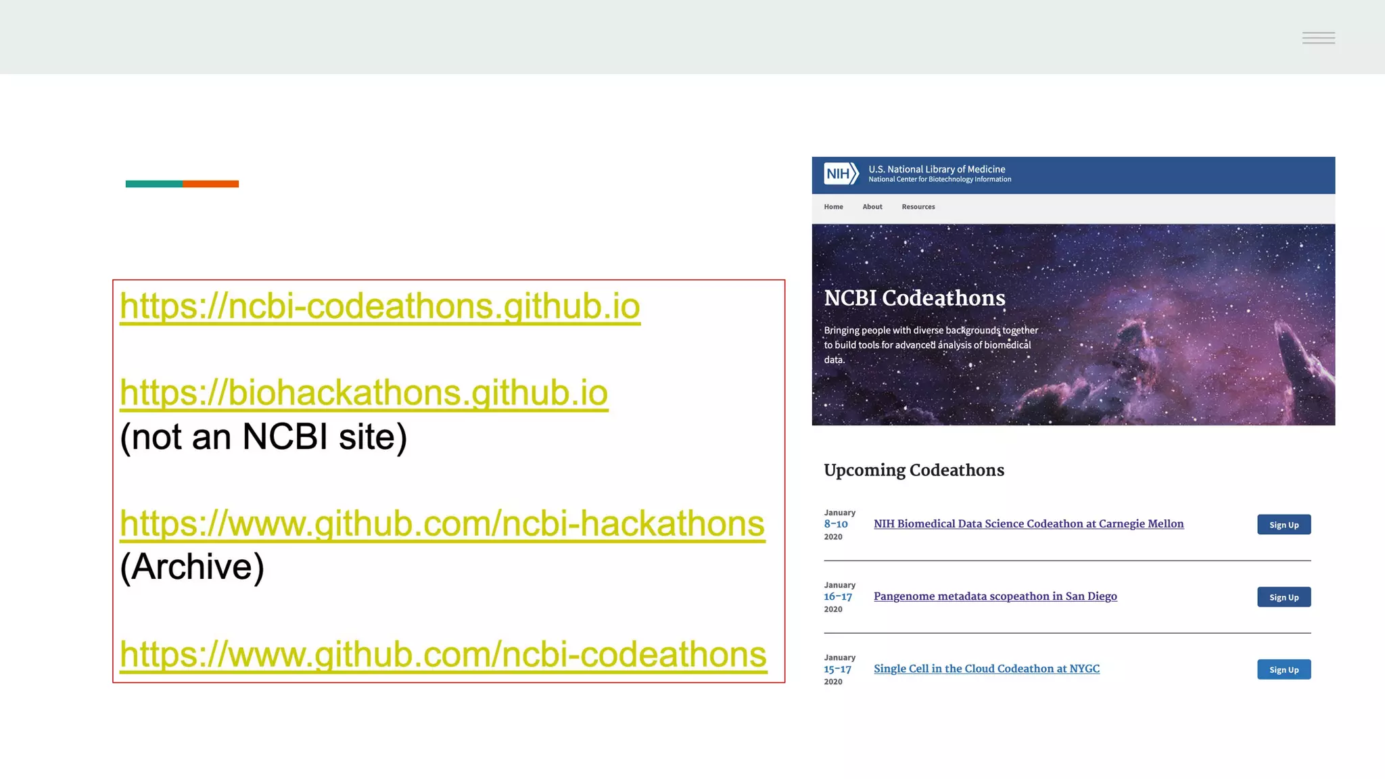Image resolution: width=1385 pixels, height=779 pixels.
Task: Open the About nav item
Action: tap(872, 207)
